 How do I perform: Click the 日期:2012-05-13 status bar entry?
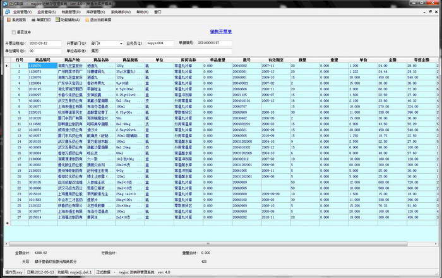(x=40, y=272)
